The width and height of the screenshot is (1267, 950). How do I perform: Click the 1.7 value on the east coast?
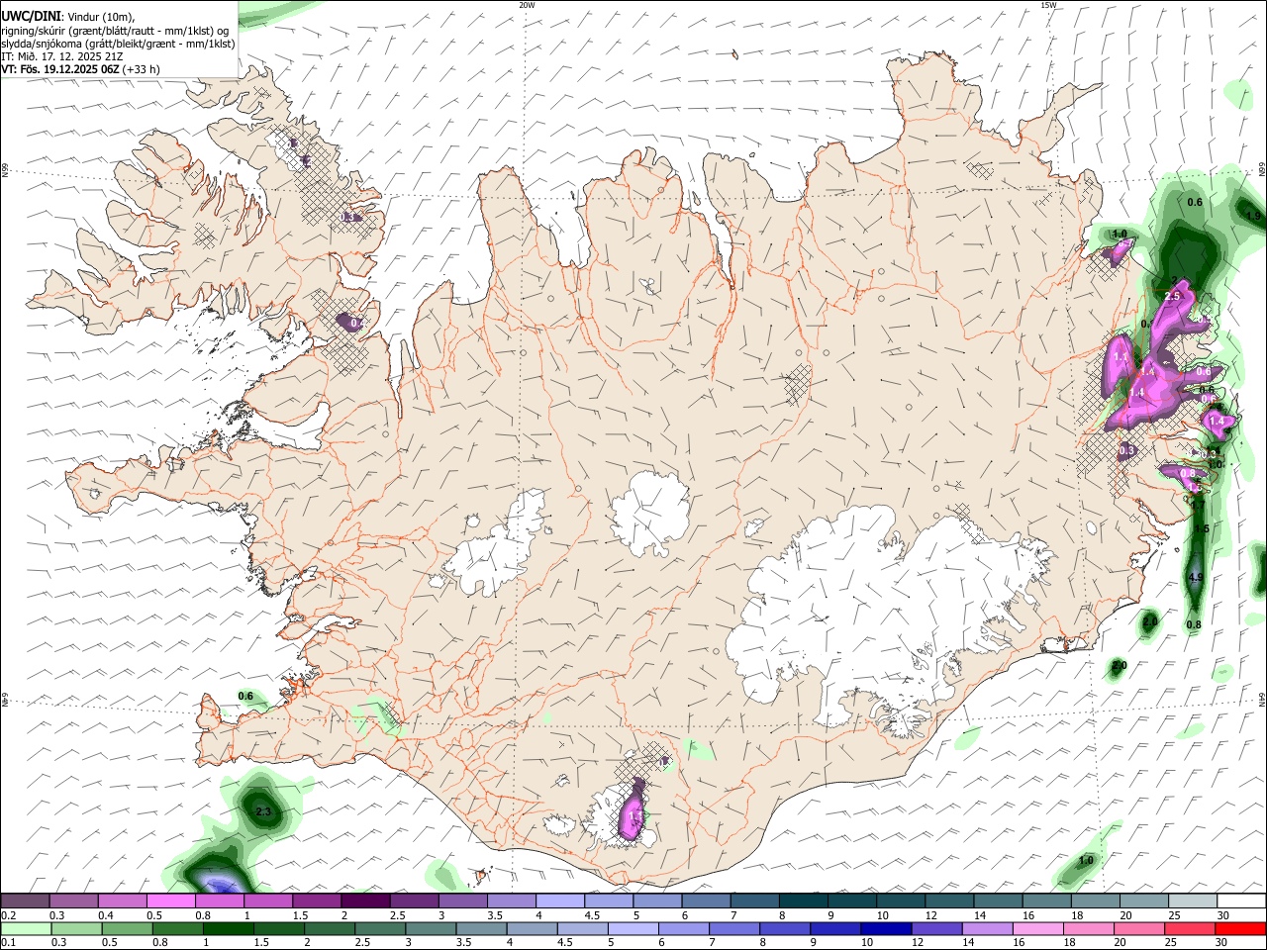click(x=1198, y=506)
